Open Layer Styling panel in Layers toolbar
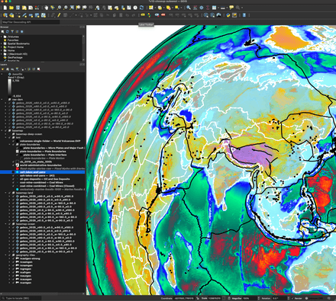This screenshot has width=336, height=301. tap(3, 69)
